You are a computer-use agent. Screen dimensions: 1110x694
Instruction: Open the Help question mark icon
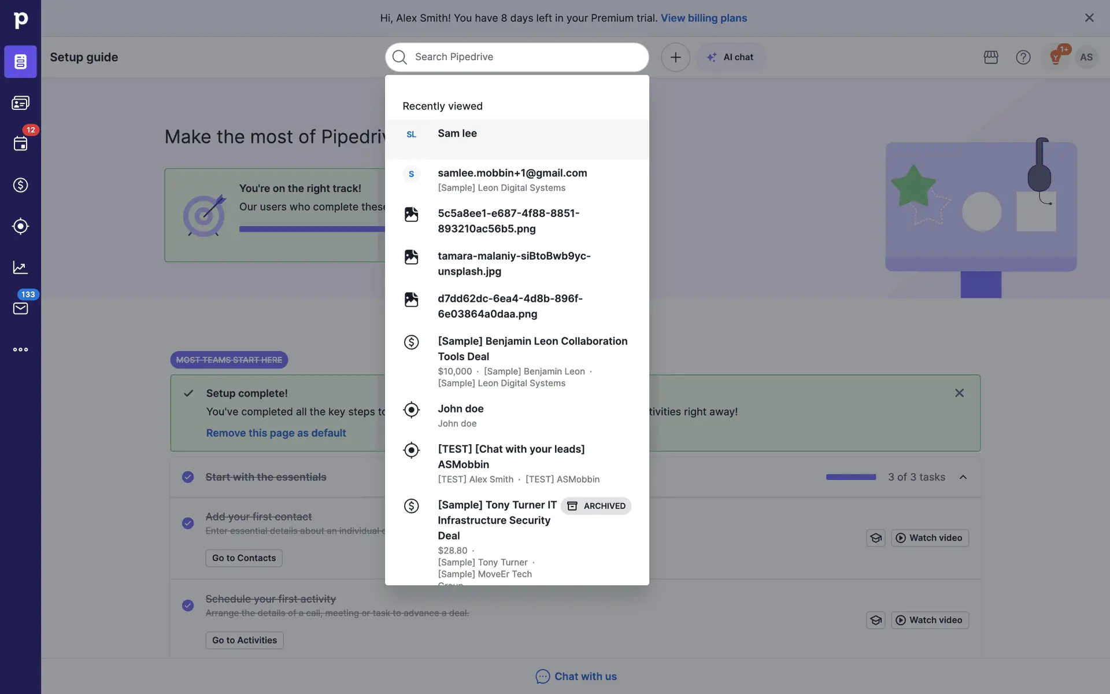point(1023,57)
